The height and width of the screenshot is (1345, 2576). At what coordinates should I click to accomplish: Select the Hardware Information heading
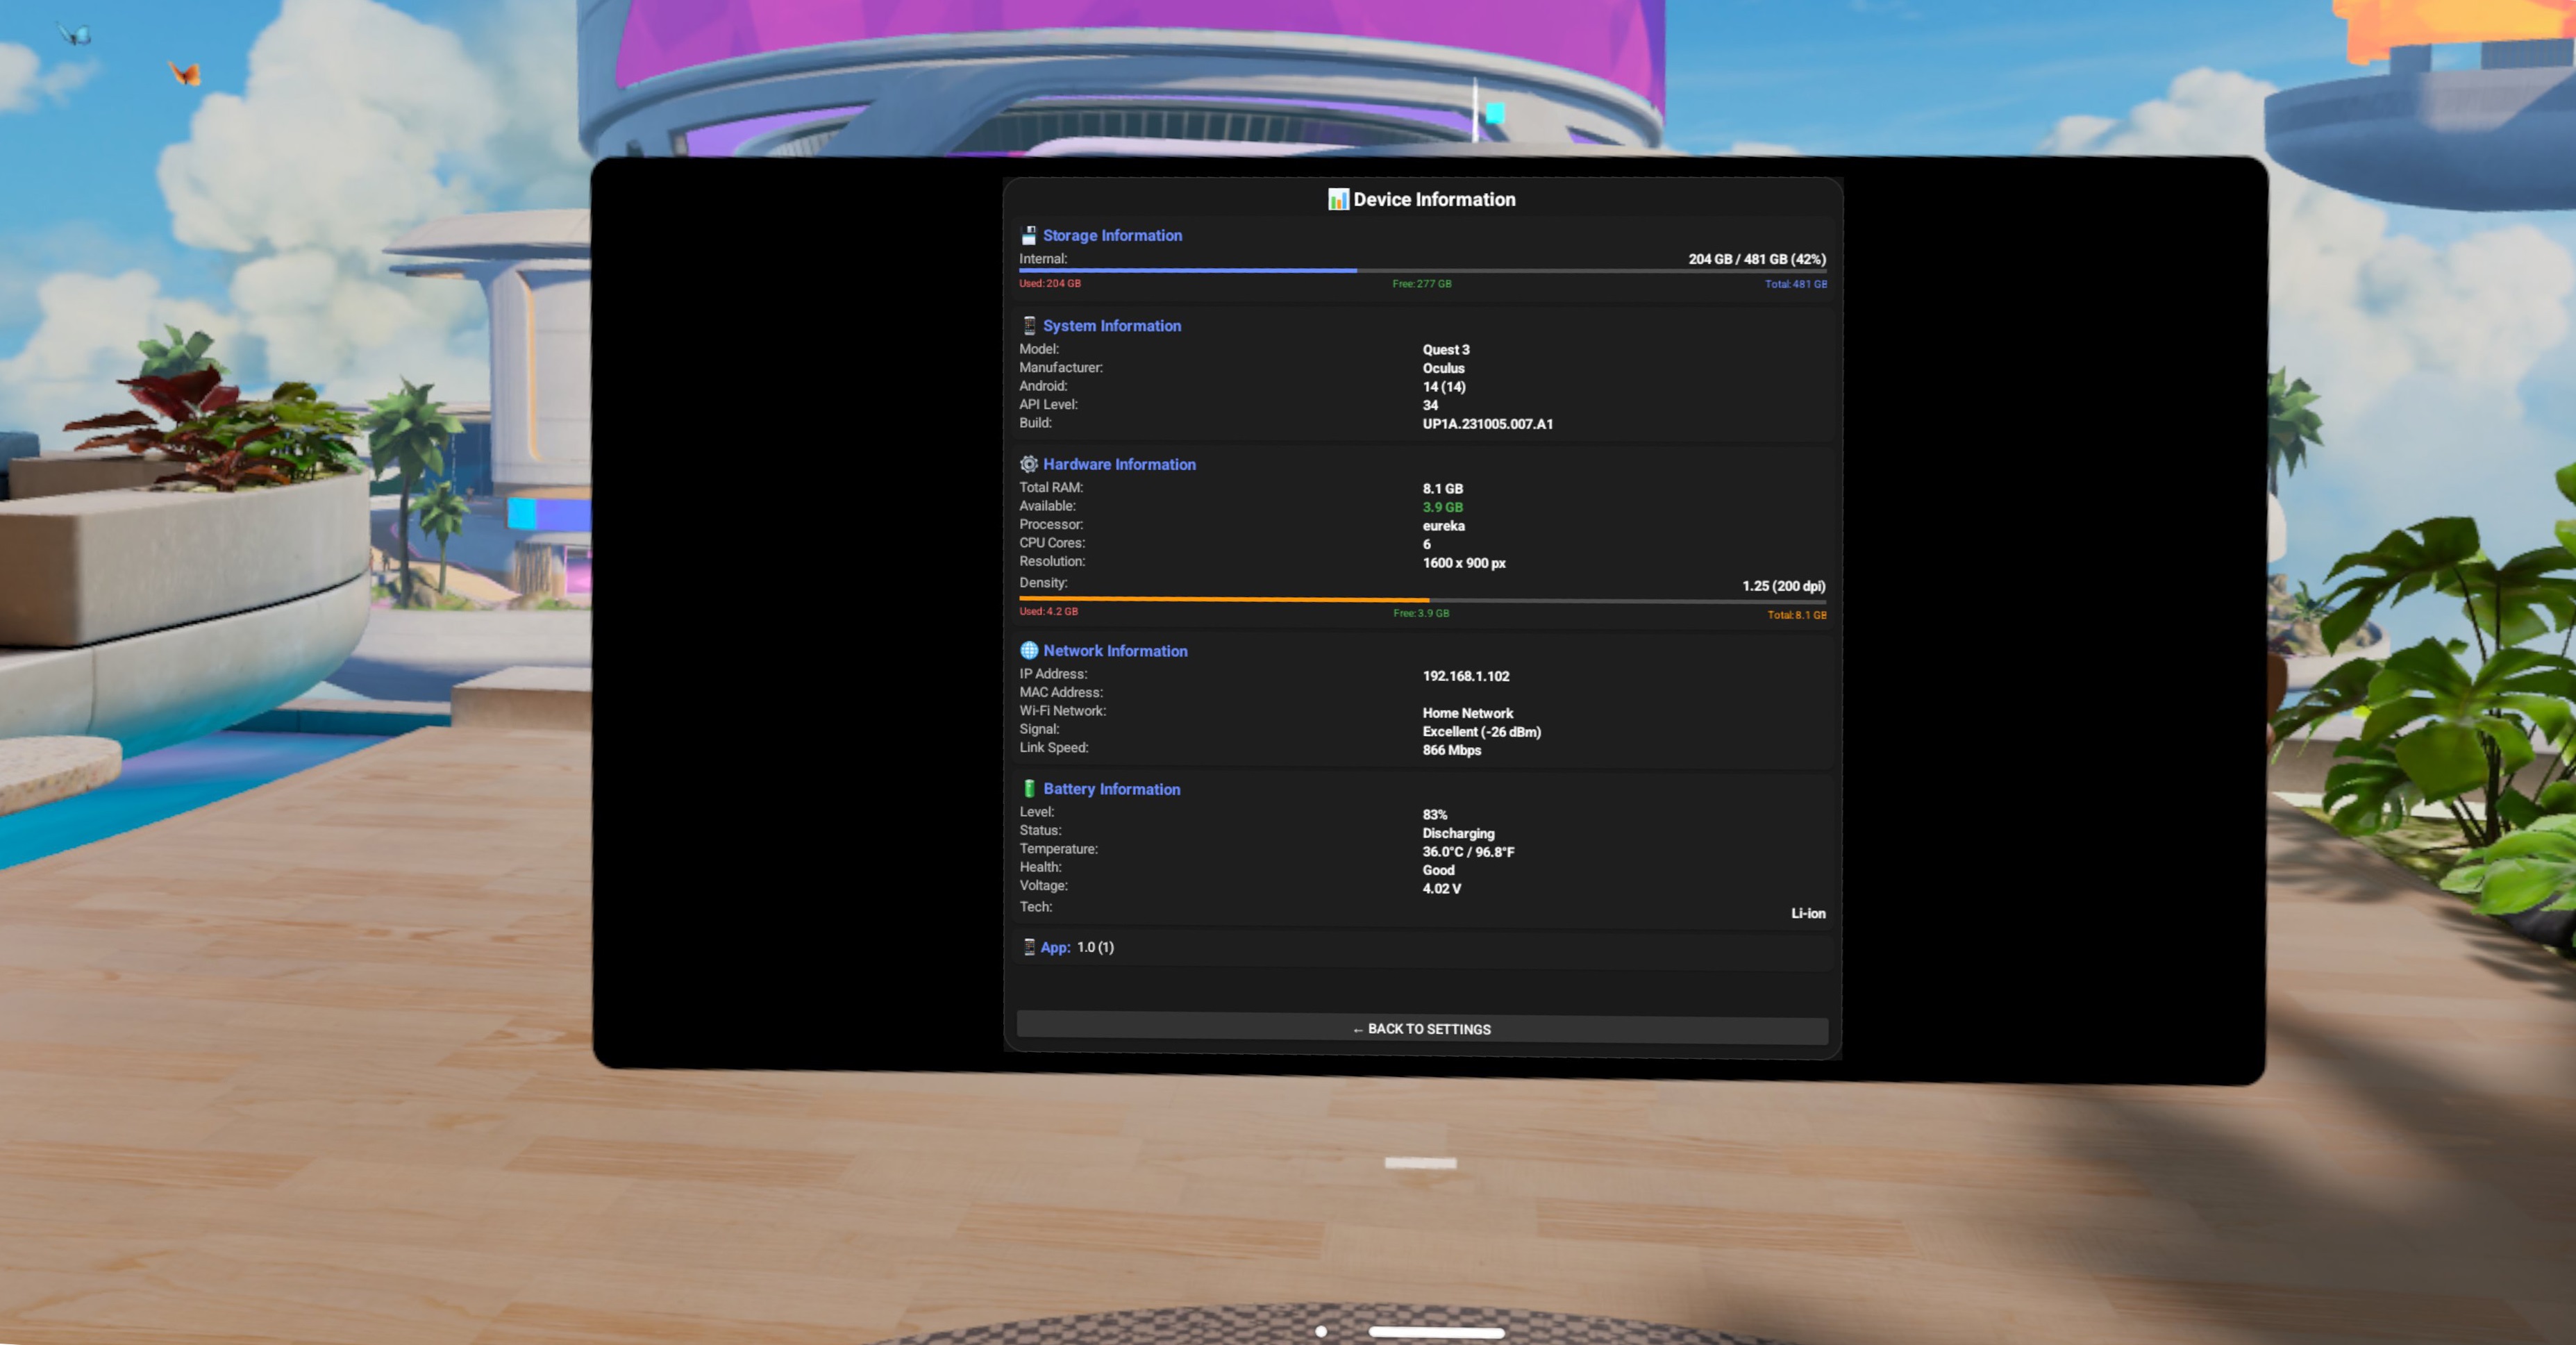(1119, 464)
